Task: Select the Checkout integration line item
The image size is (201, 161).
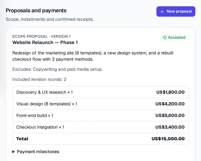Action: pyautogui.click(x=100, y=127)
